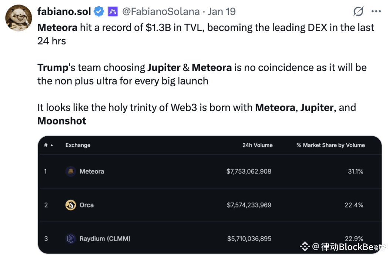389x256 pixels.
Task: Click % Market Share by Volume header
Action: point(331,145)
